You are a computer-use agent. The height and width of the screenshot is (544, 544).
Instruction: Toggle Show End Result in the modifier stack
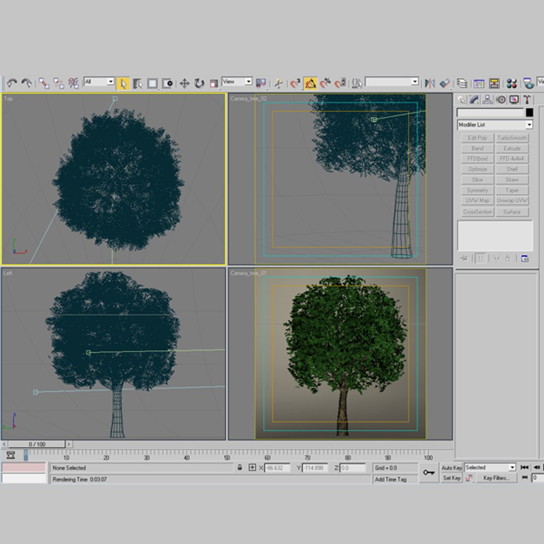click(x=481, y=258)
